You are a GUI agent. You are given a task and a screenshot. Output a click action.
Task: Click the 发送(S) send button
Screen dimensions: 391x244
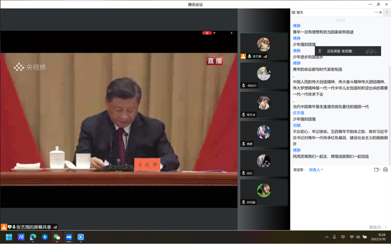tap(374, 227)
